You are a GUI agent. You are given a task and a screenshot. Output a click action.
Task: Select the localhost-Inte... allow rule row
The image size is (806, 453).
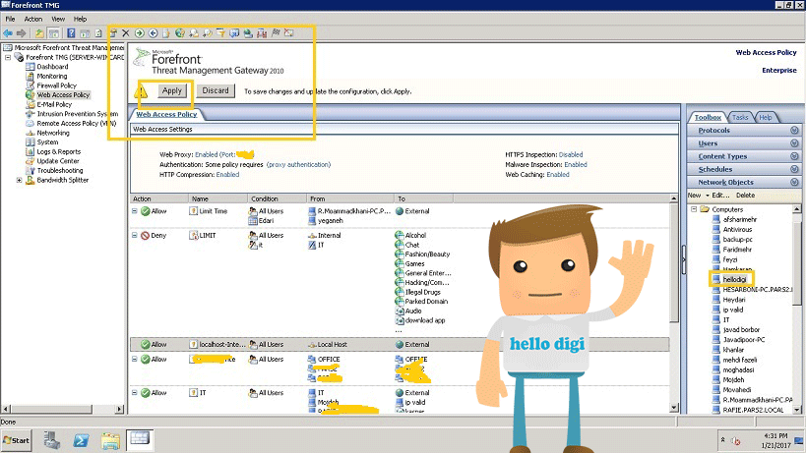tap(400, 344)
